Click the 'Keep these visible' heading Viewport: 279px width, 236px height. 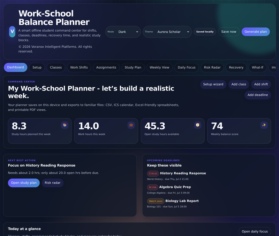coord(164,165)
